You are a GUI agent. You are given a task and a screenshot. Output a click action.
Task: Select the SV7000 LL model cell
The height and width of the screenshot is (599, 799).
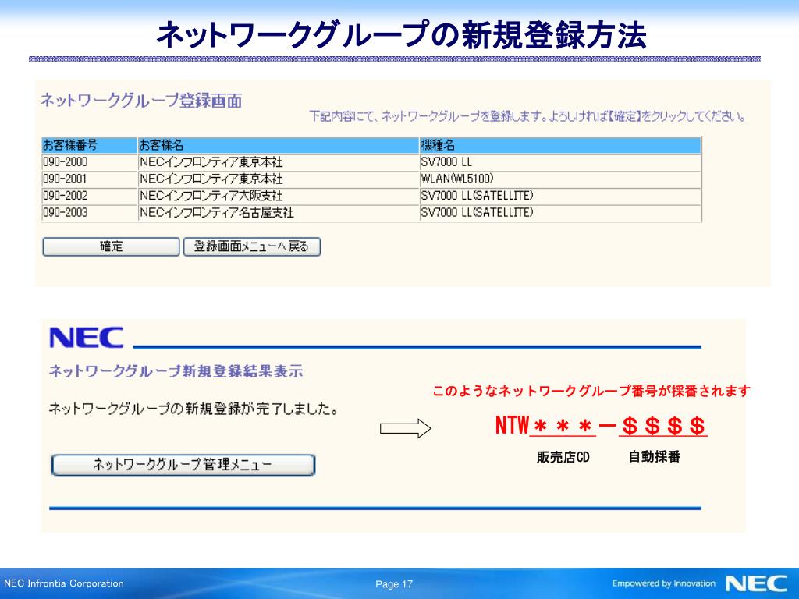[560, 162]
